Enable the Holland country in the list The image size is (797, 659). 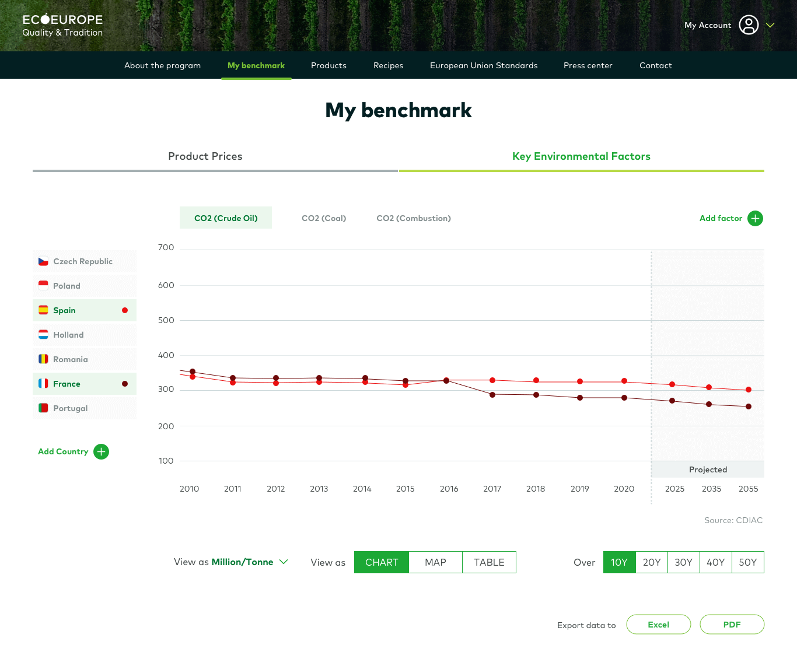(x=69, y=335)
